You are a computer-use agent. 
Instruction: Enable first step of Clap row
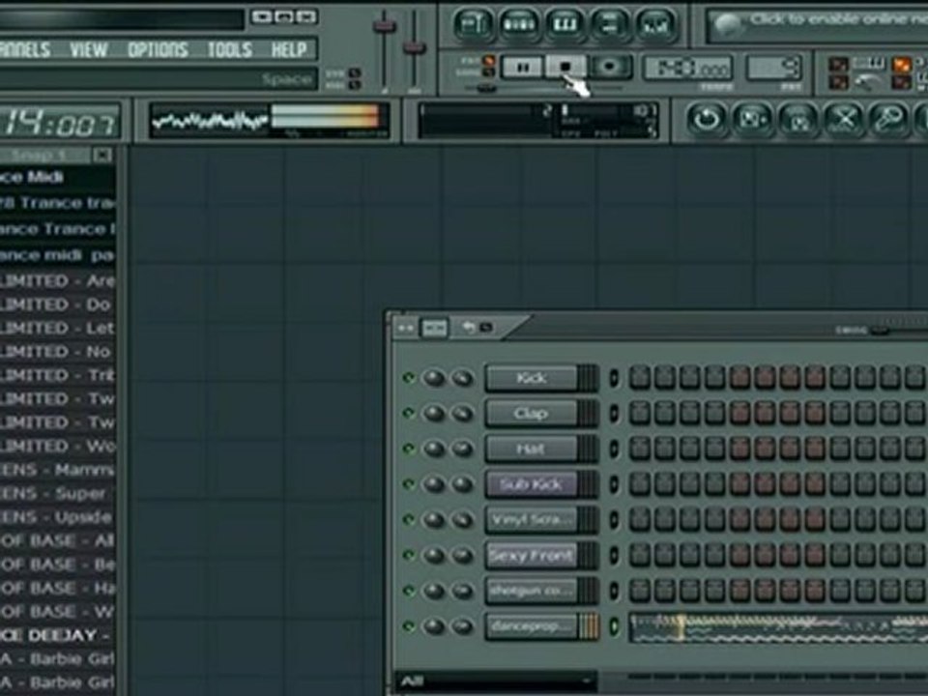coord(639,413)
